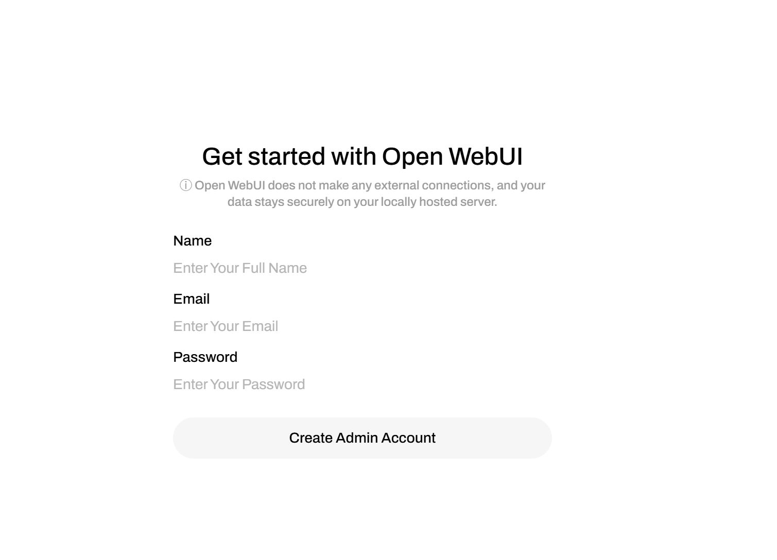
Task: Click the external connections notice, first line
Action: (370, 185)
